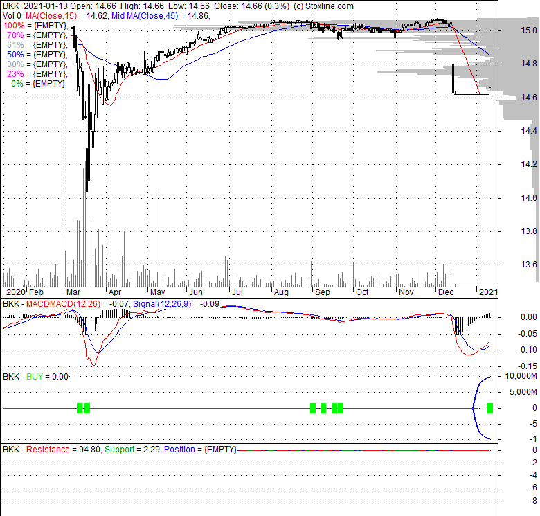Click the Nov month marker on the time axis

click(406, 292)
